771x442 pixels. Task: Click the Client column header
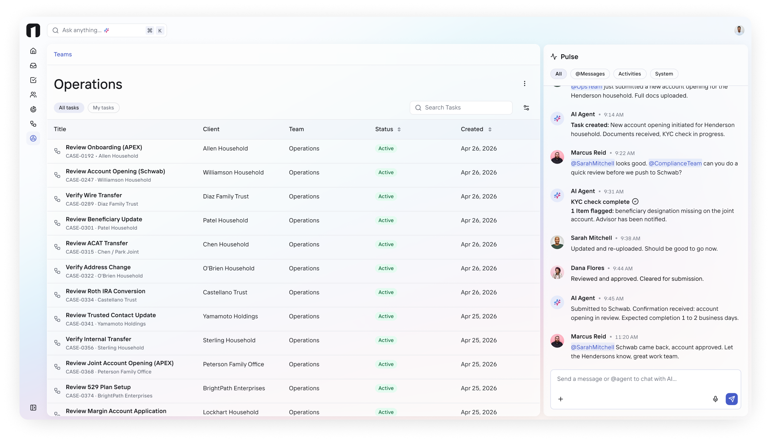211,129
